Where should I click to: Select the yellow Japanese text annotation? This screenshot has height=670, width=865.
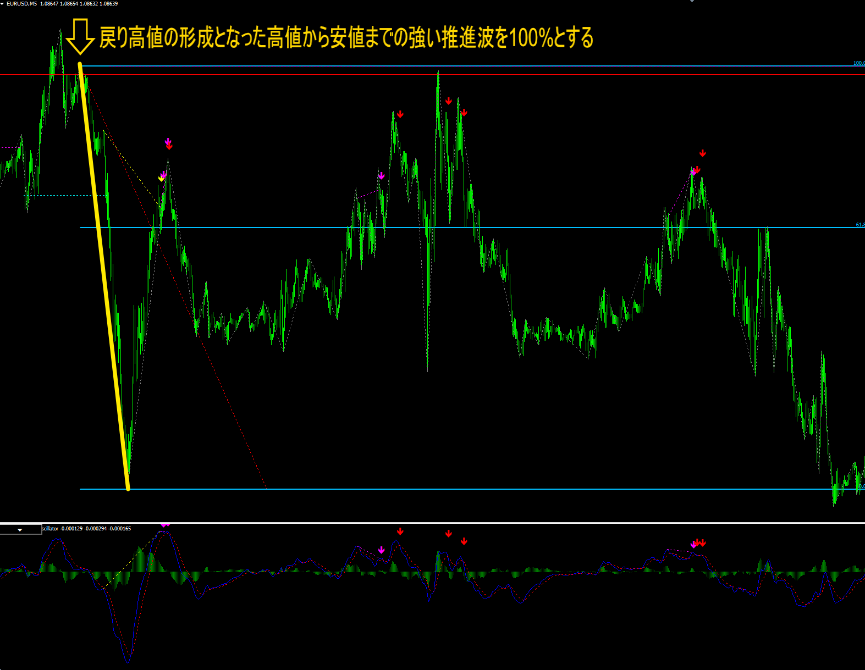click(x=346, y=38)
